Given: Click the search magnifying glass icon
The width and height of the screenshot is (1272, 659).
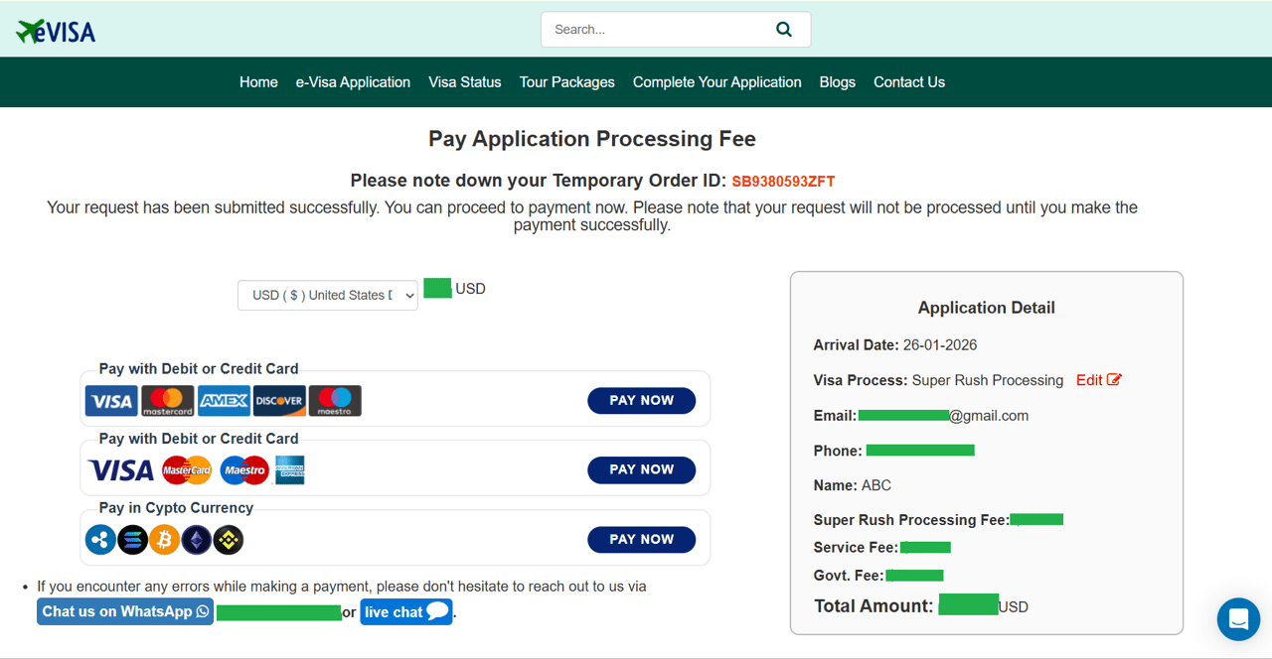Looking at the screenshot, I should point(784,29).
